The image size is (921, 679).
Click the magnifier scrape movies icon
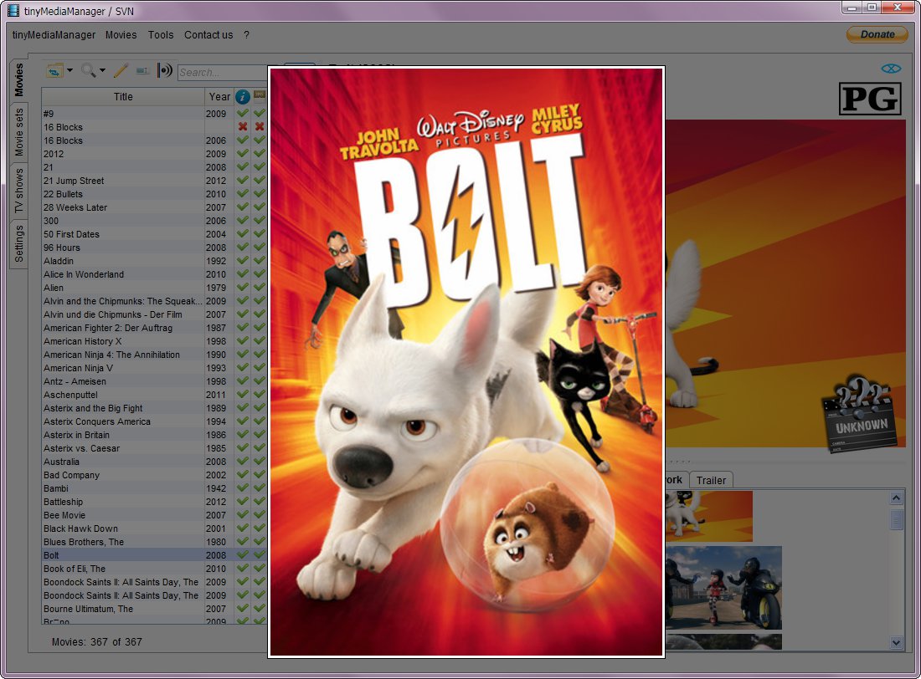tap(88, 71)
